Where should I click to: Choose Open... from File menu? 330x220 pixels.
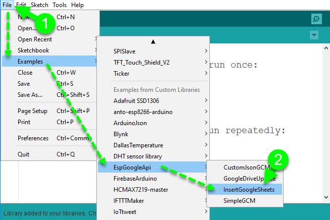coord(49,28)
